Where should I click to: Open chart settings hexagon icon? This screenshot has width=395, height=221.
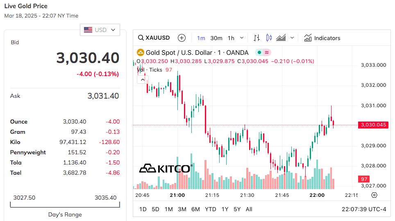point(374,195)
